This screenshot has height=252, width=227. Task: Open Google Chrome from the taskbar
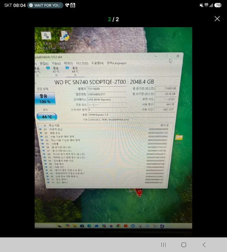pos(118,226)
